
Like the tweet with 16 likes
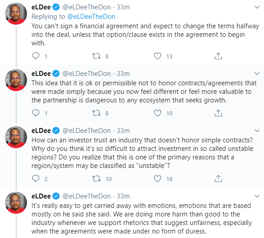click(x=157, y=179)
